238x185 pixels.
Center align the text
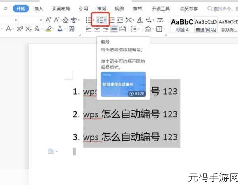(97, 29)
